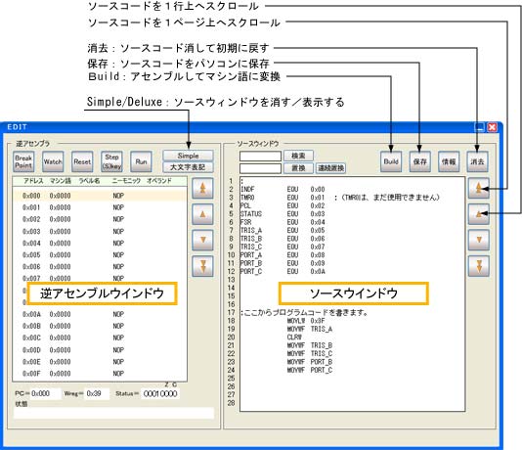Image resolution: width=522 pixels, height=450 pixels.
Task: Move source code one line up
Action: coord(479,214)
